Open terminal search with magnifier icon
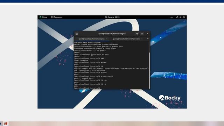 point(137,34)
